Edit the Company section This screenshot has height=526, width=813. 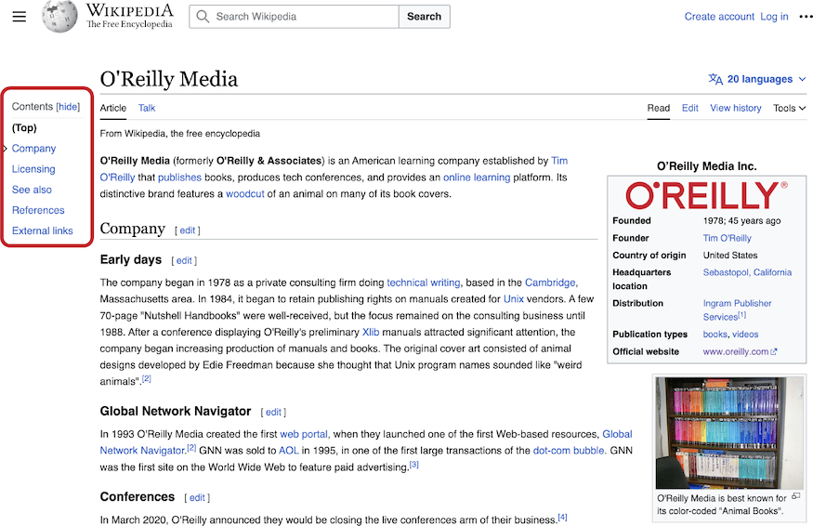[187, 230]
